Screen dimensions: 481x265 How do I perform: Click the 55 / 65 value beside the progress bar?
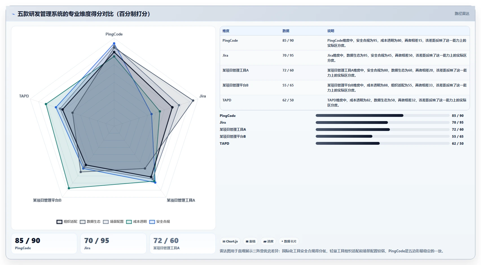[x=458, y=137]
